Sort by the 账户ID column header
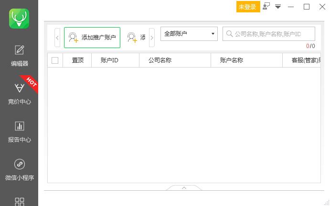The image size is (330, 206). tap(109, 60)
